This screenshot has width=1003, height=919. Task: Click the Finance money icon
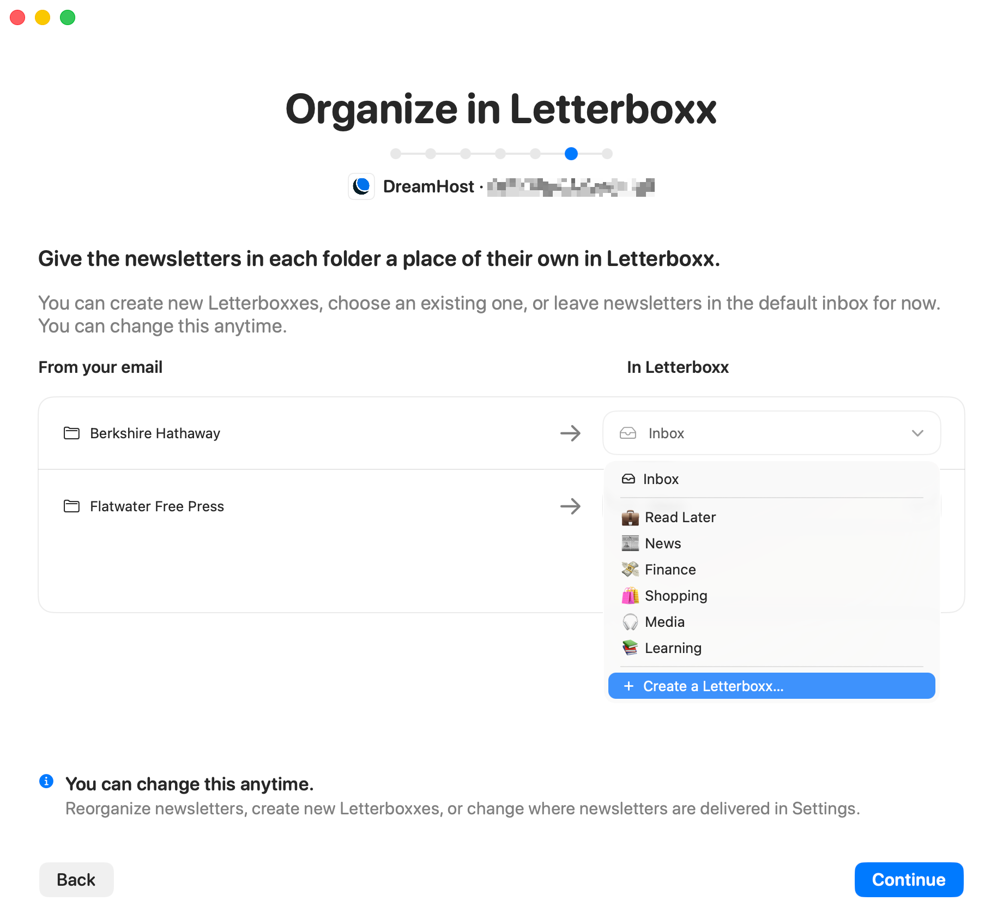pyautogui.click(x=630, y=570)
